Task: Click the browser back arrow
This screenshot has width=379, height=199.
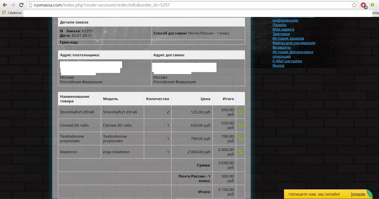Action: pyautogui.click(x=5, y=5)
